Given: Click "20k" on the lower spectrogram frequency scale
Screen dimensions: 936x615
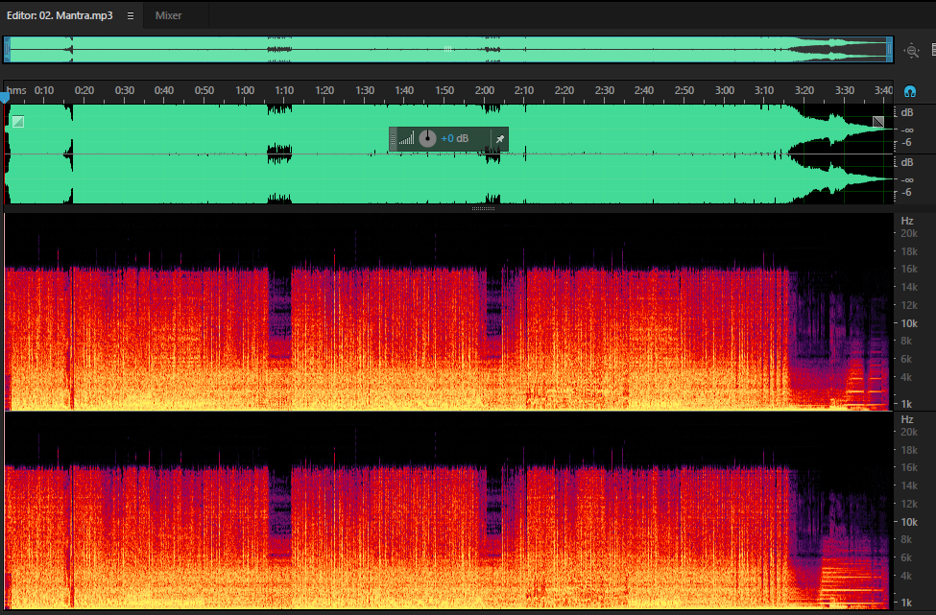Looking at the screenshot, I should [x=909, y=432].
